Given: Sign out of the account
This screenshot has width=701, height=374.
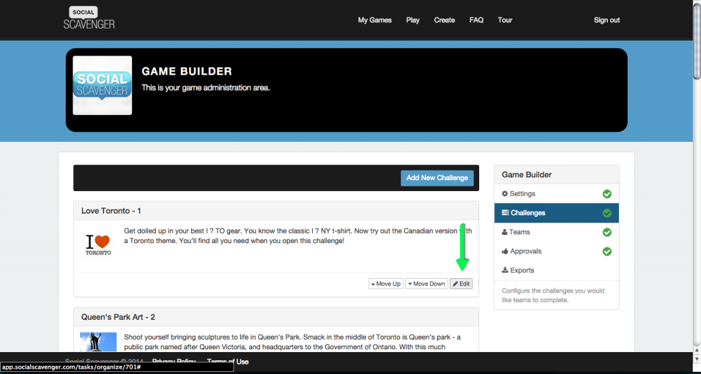Looking at the screenshot, I should [607, 20].
